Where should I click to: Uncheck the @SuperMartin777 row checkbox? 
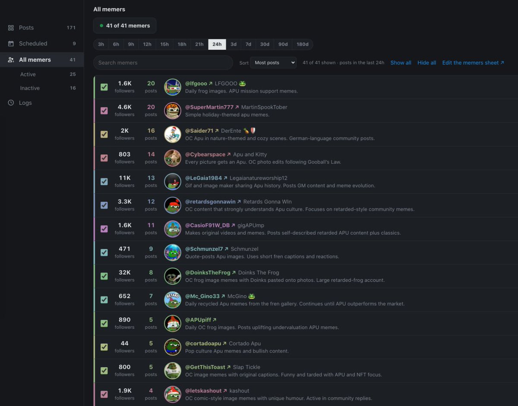click(104, 111)
